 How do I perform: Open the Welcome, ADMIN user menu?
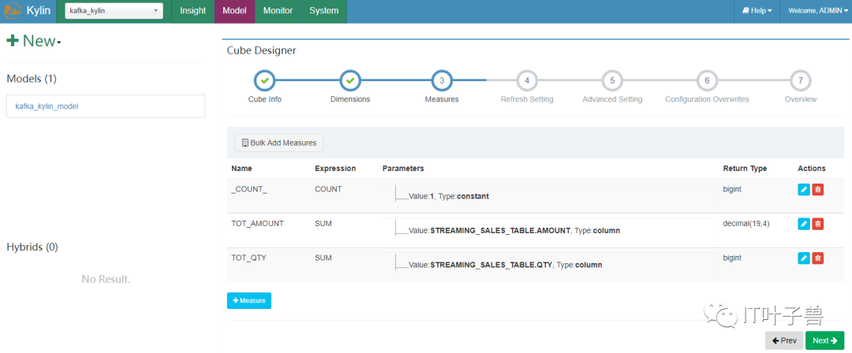[818, 11]
